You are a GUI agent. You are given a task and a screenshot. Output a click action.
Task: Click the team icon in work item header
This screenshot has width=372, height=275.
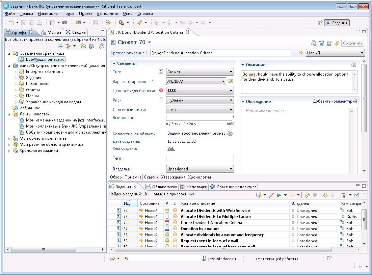point(321,44)
